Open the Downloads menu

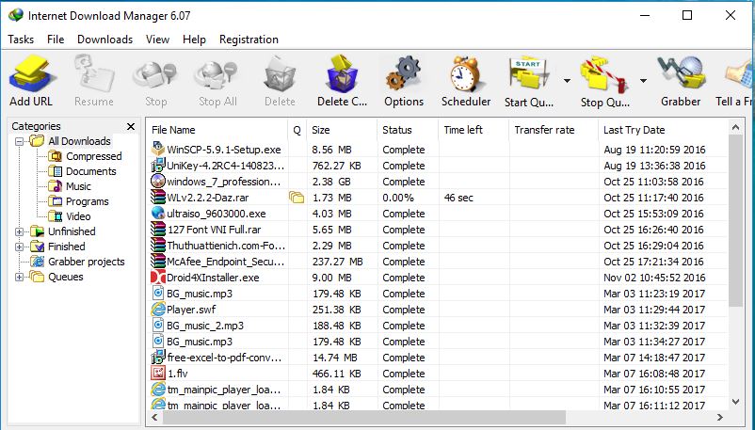click(104, 40)
